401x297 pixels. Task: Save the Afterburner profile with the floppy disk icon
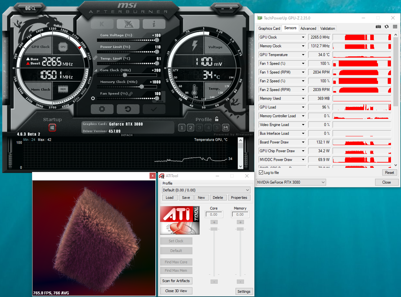coord(225,128)
